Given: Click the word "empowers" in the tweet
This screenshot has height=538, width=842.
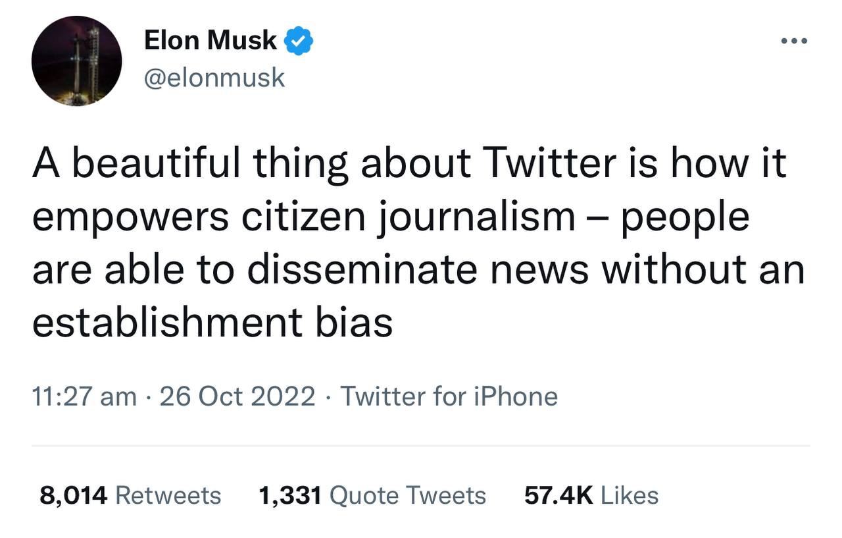Looking at the screenshot, I should (x=130, y=217).
